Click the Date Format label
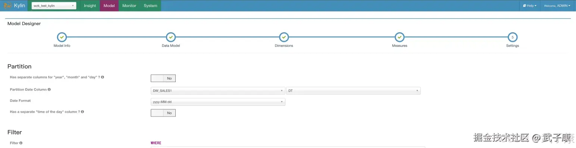Viewport: 576px width, 148px height. [20, 101]
